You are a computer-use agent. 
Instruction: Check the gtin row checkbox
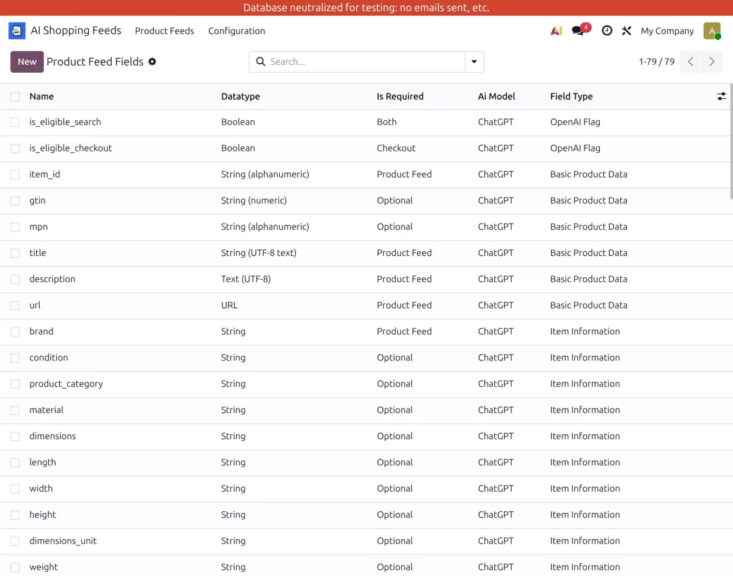pos(15,200)
